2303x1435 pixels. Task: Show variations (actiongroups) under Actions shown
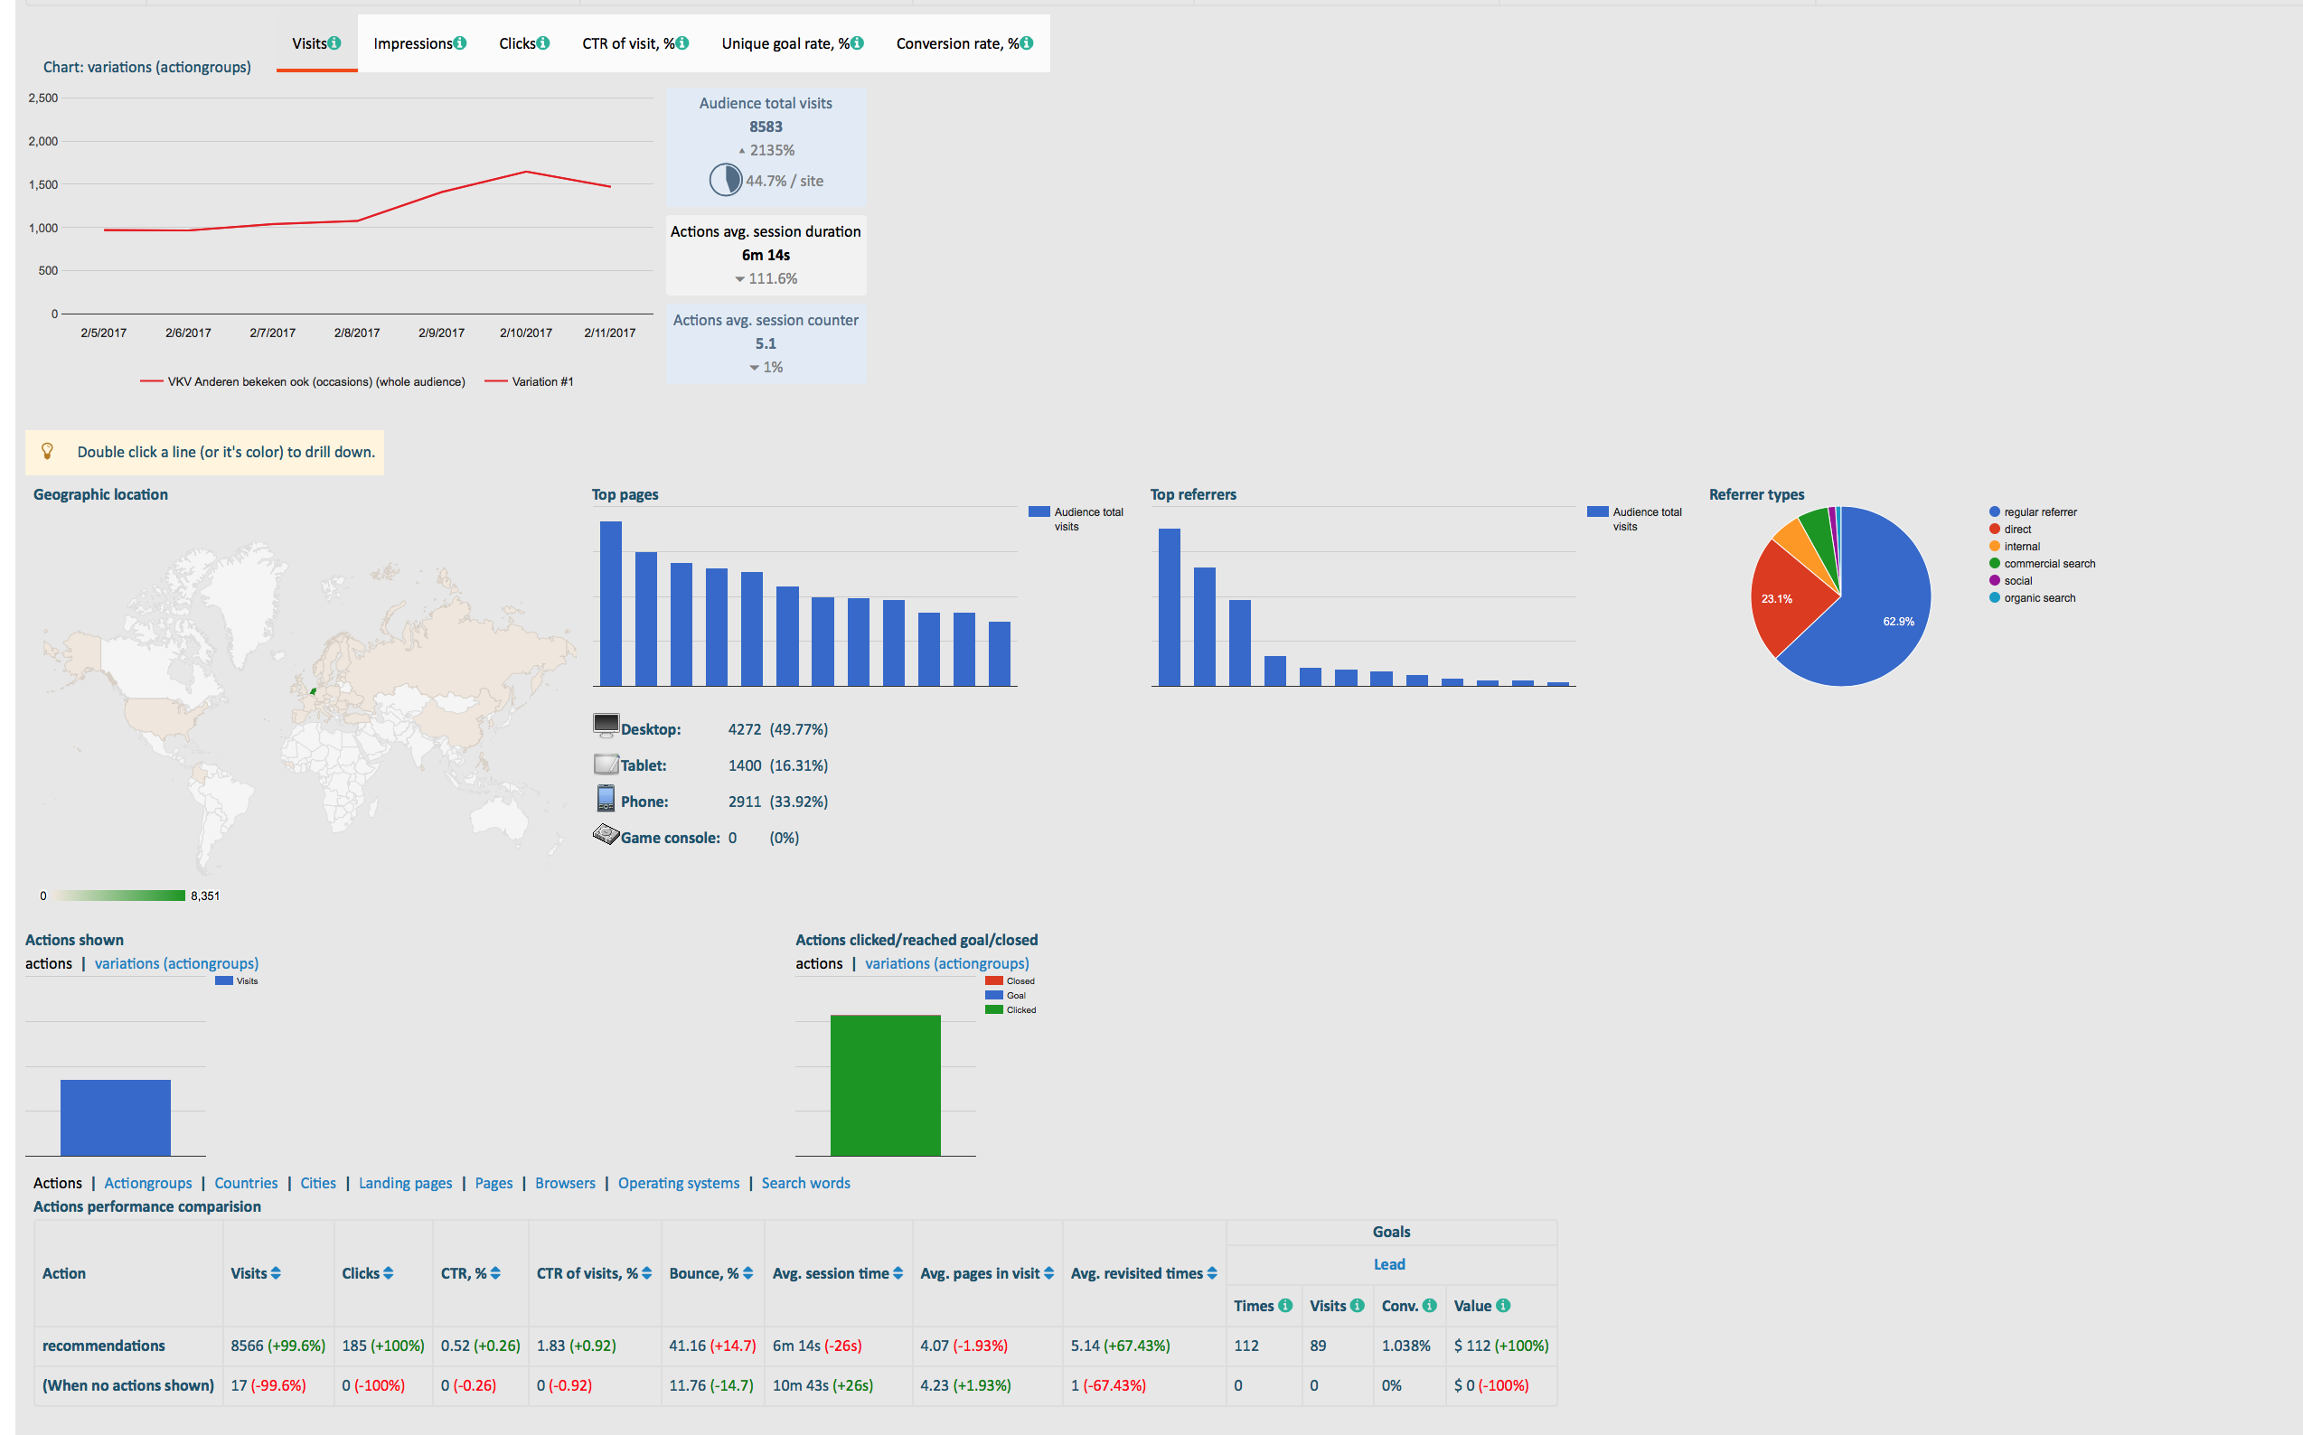pyautogui.click(x=176, y=963)
